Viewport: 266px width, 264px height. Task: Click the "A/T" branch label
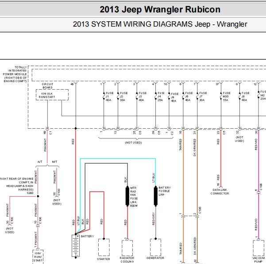[x=40, y=162]
